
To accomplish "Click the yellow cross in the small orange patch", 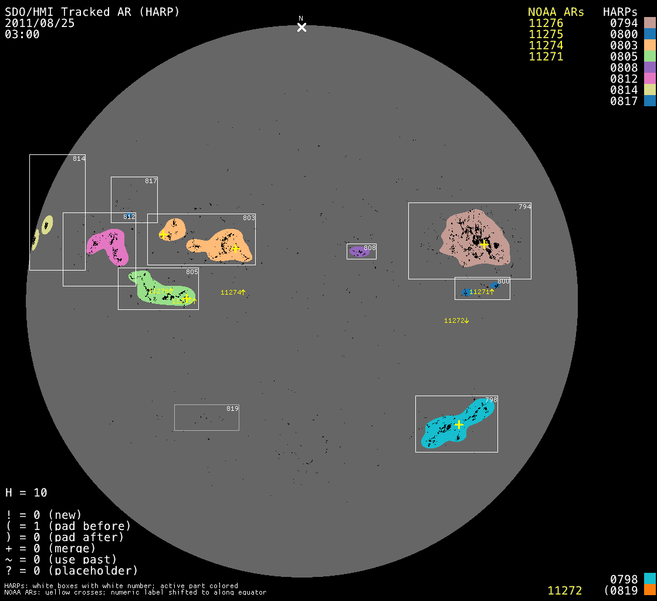I will (x=164, y=235).
